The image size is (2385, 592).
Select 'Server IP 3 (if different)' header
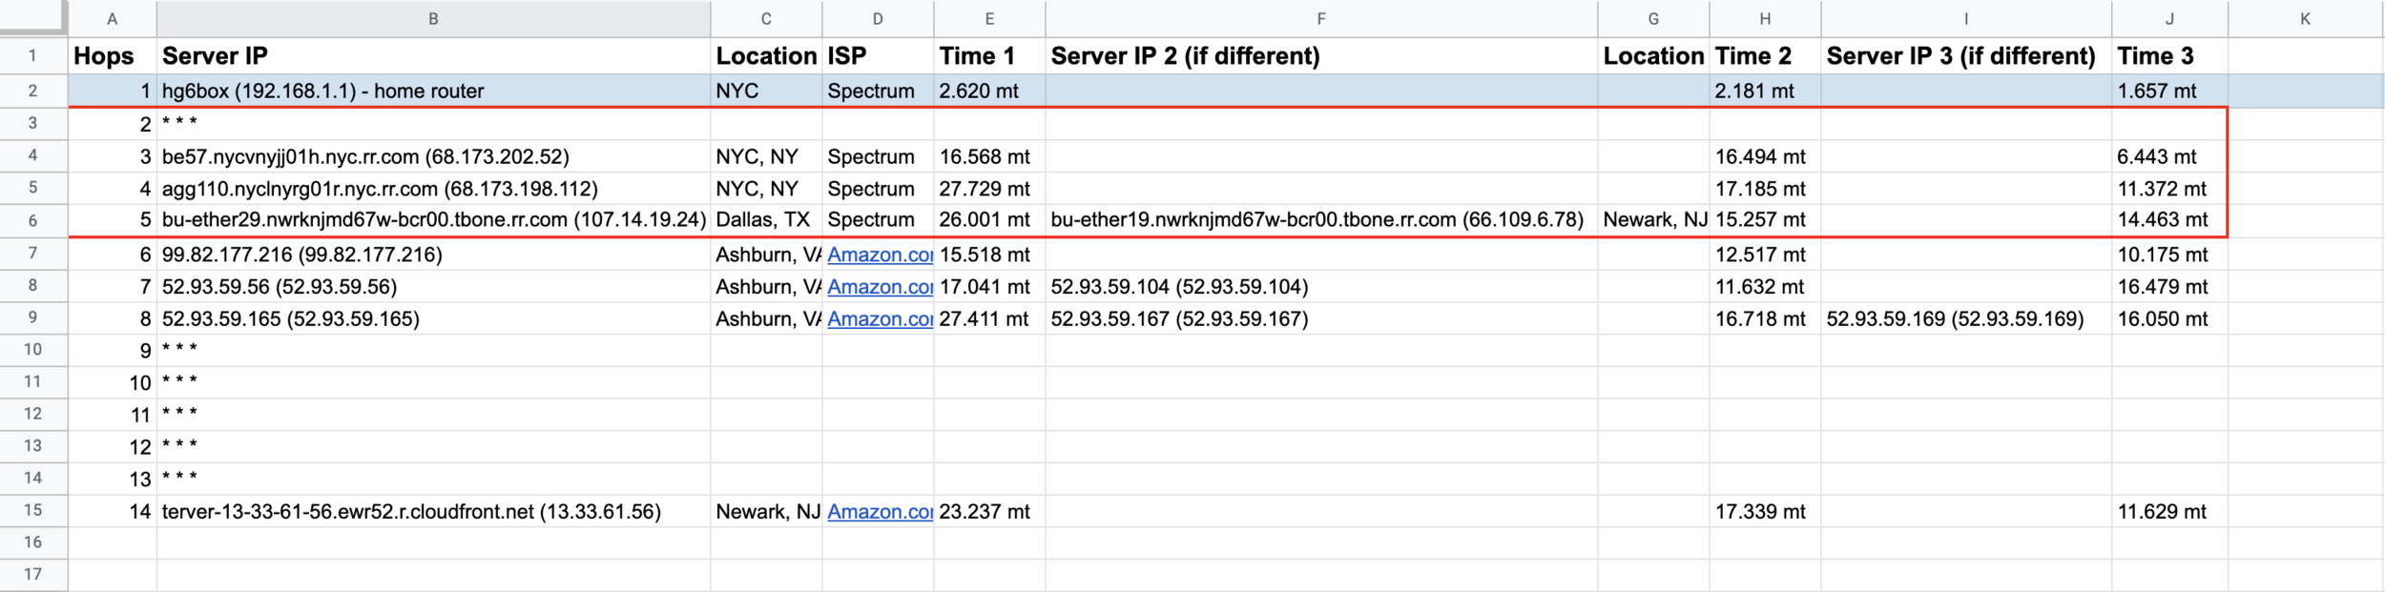pos(1966,56)
